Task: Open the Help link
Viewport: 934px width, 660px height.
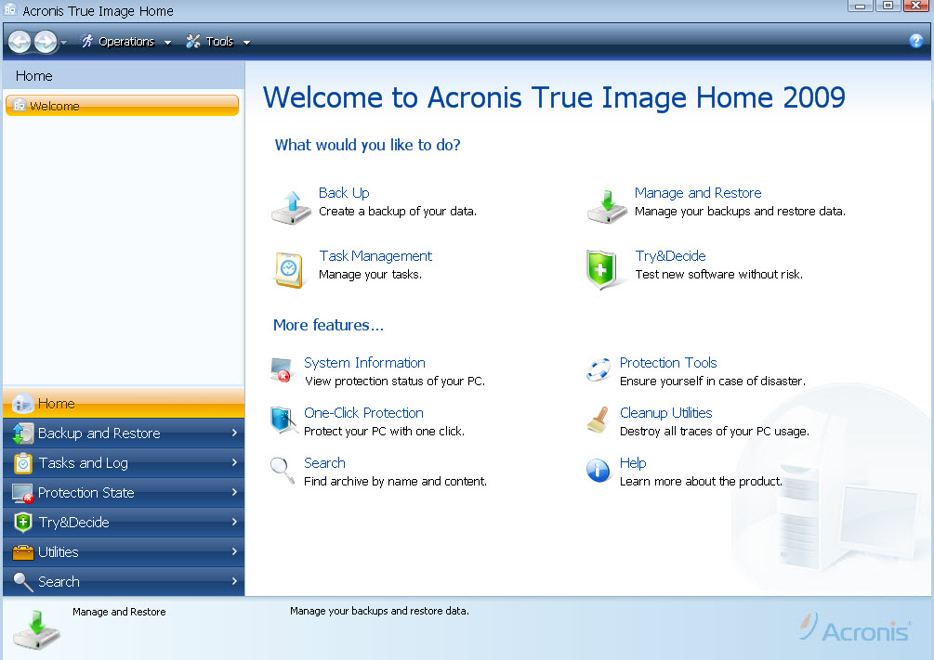Action: pyautogui.click(x=633, y=463)
